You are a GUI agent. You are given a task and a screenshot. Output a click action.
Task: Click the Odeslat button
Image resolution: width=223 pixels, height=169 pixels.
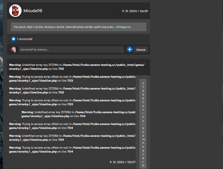click(x=141, y=49)
